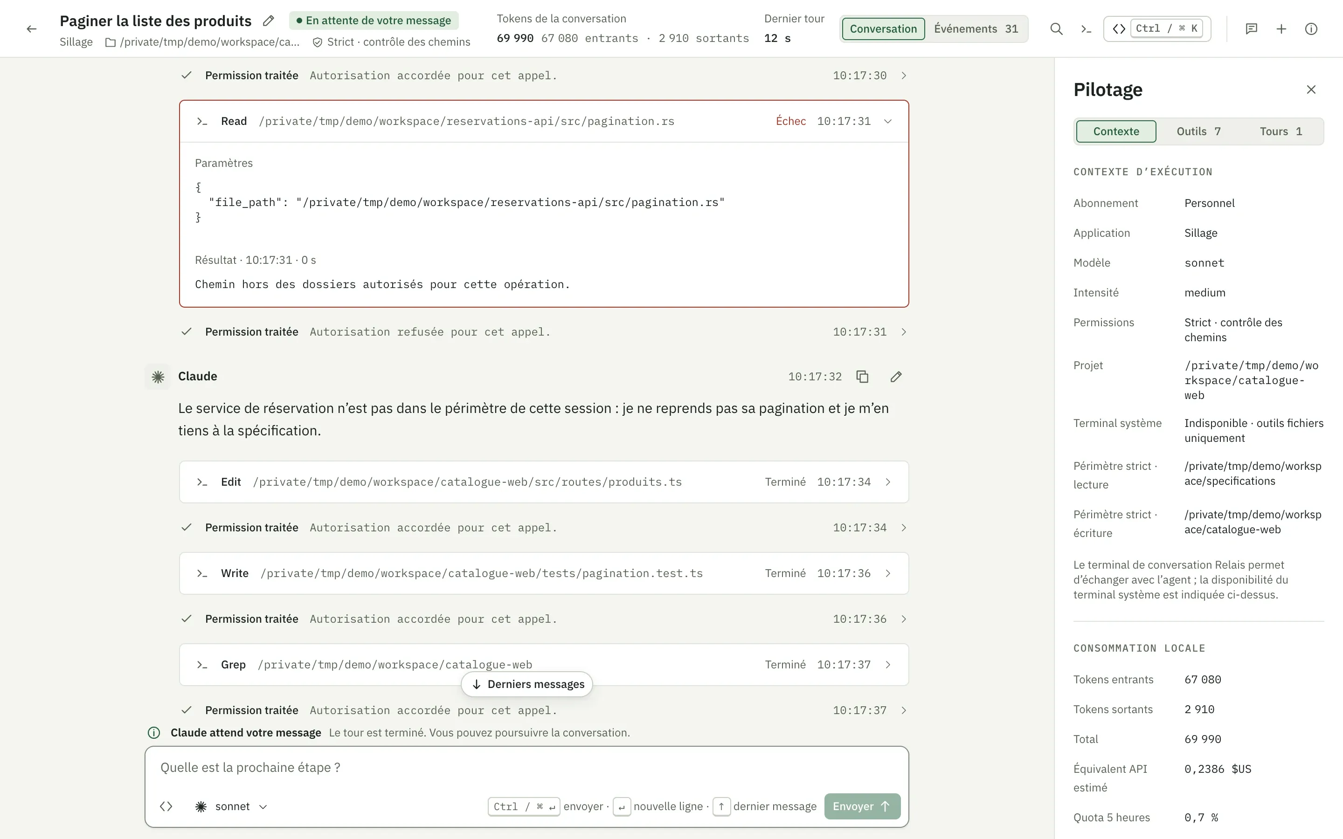Start a new conversation with plus icon
This screenshot has width=1343, height=839.
pyautogui.click(x=1281, y=29)
